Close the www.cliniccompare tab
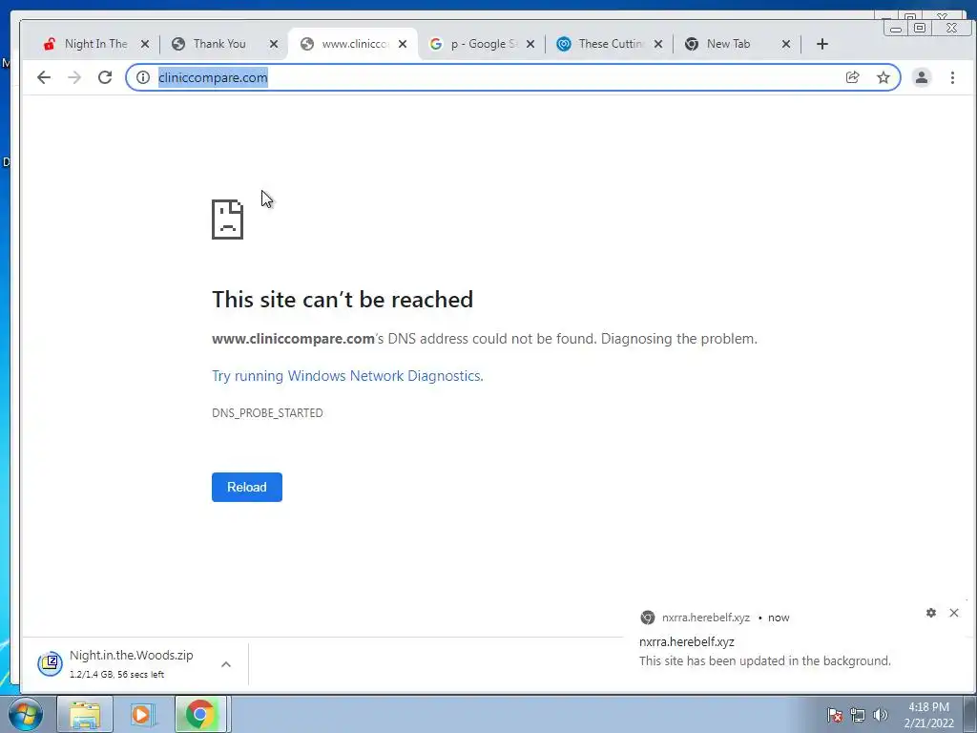Screen dimensions: 977x733 [403, 44]
